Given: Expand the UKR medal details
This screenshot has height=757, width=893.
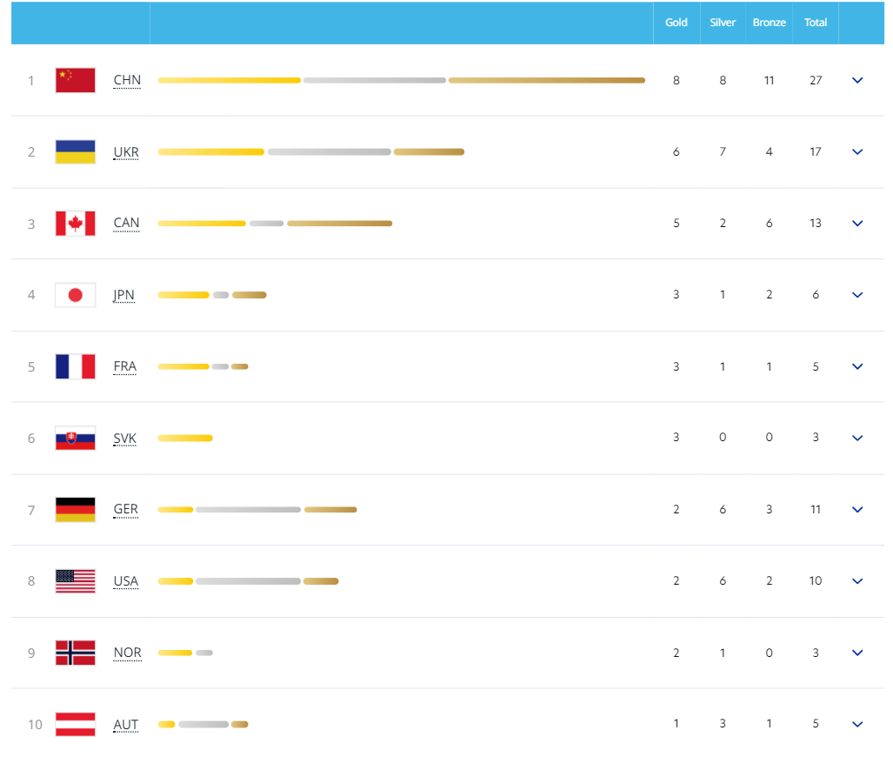Looking at the screenshot, I should tap(857, 151).
